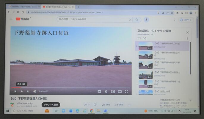
Task: Skip to the next video in player
Action: 28,91
